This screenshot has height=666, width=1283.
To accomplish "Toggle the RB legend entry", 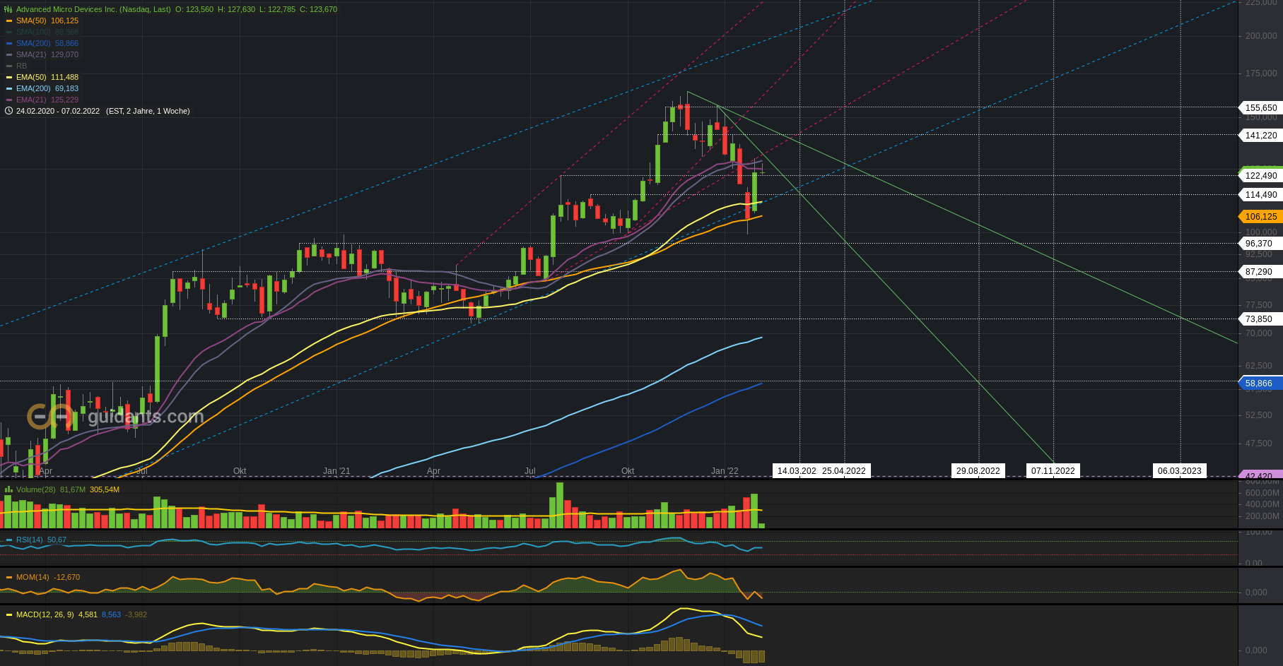I will click(x=21, y=66).
